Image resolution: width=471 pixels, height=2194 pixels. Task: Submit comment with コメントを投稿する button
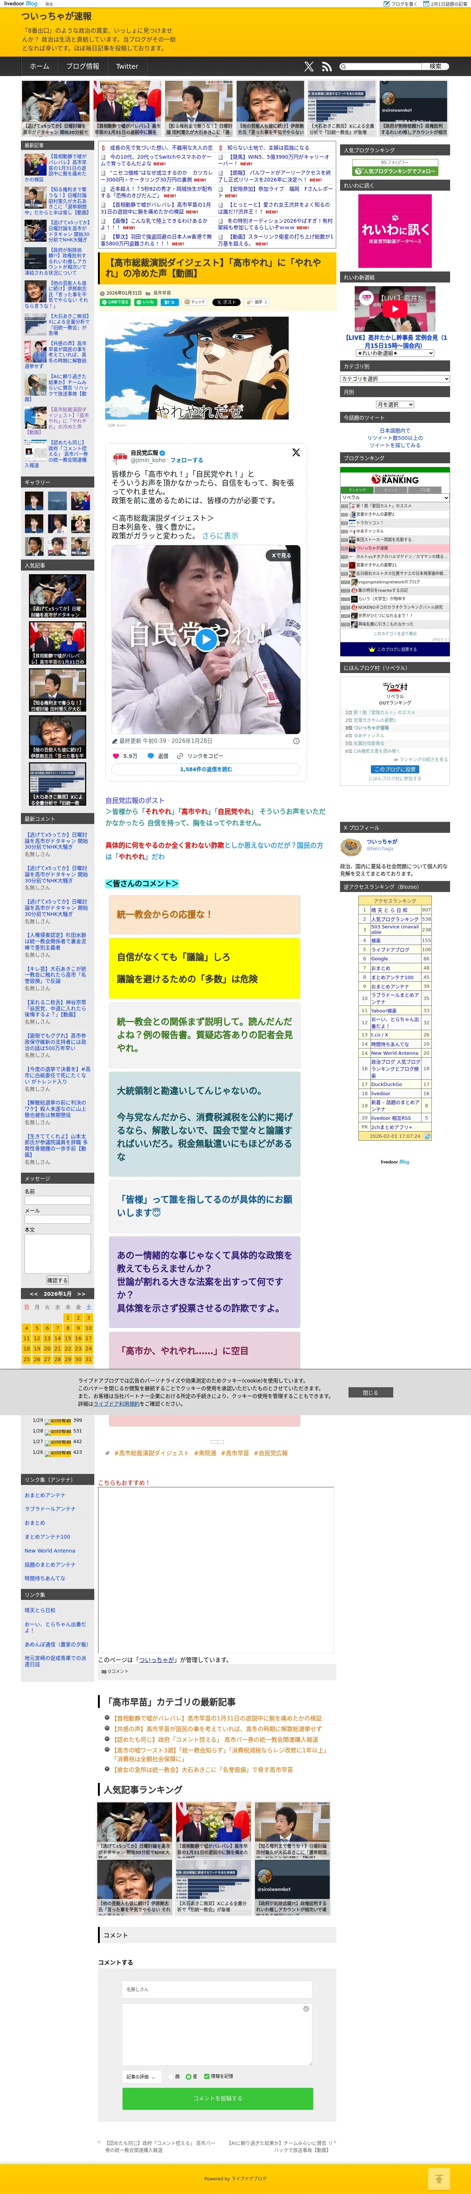218,2098
